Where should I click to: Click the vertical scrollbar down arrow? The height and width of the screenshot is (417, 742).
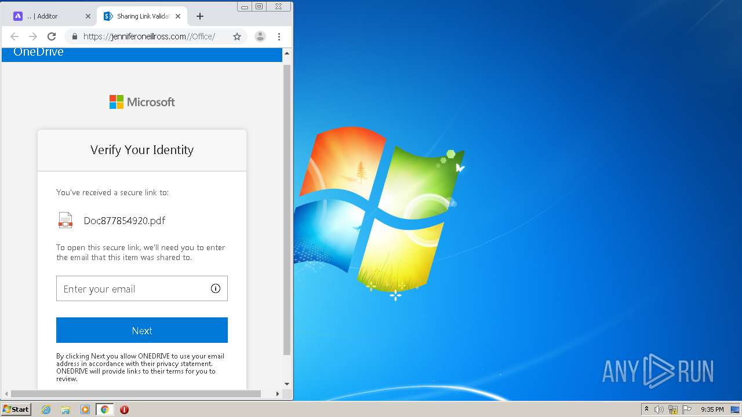click(287, 384)
